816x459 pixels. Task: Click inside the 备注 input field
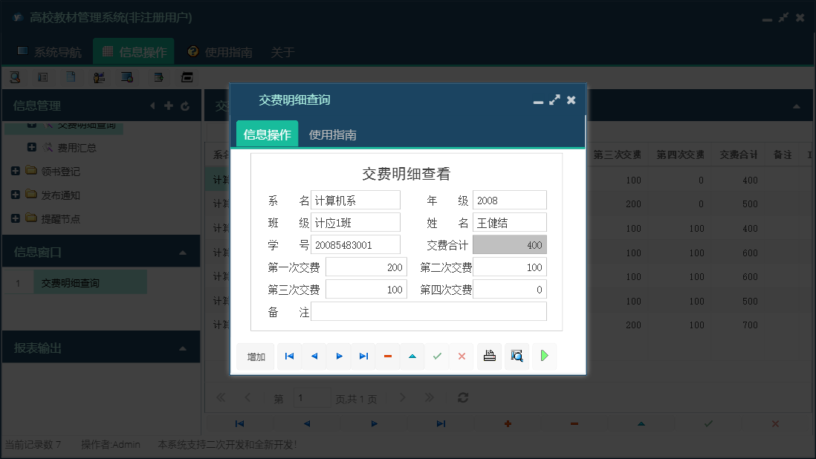430,310
